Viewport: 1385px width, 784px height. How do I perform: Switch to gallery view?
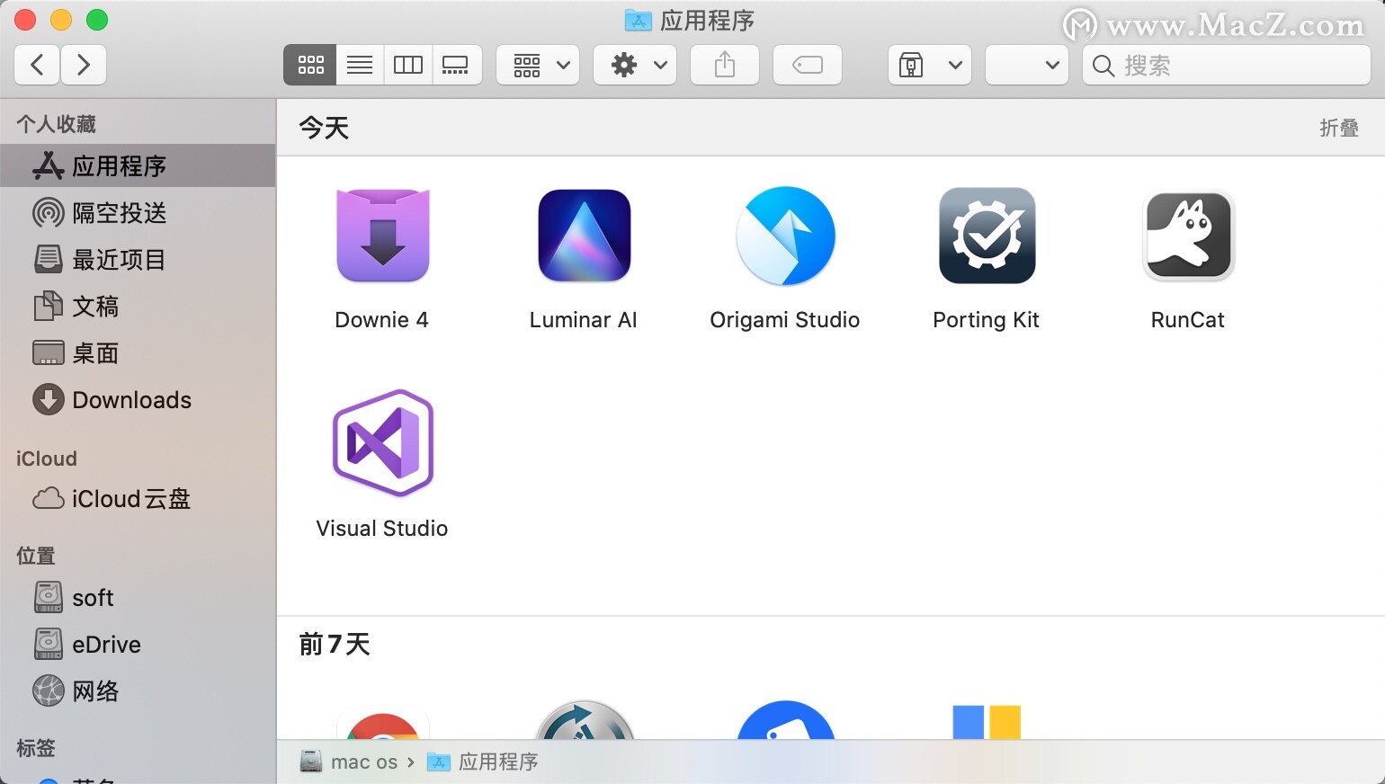point(457,65)
